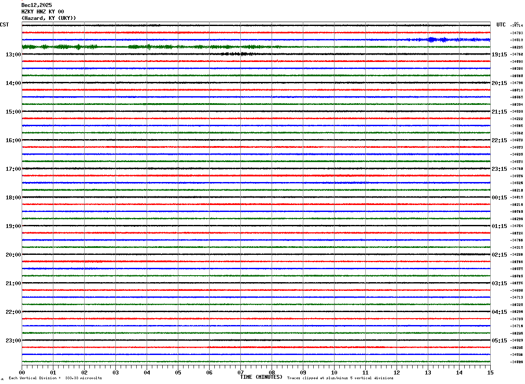
Task: Click the 04:15 UTC time label
Action: pos(499,312)
